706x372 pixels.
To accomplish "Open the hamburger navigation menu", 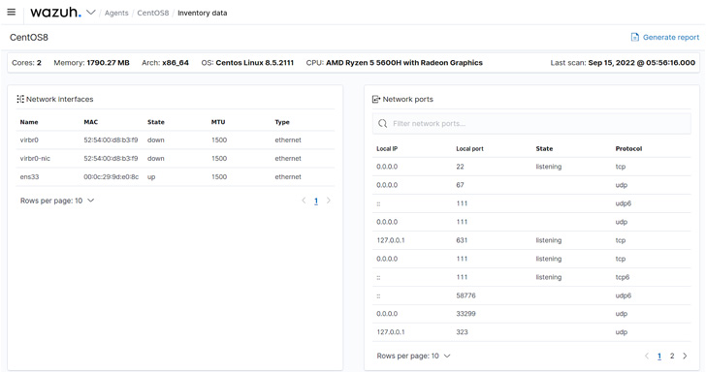I will pyautogui.click(x=12, y=13).
